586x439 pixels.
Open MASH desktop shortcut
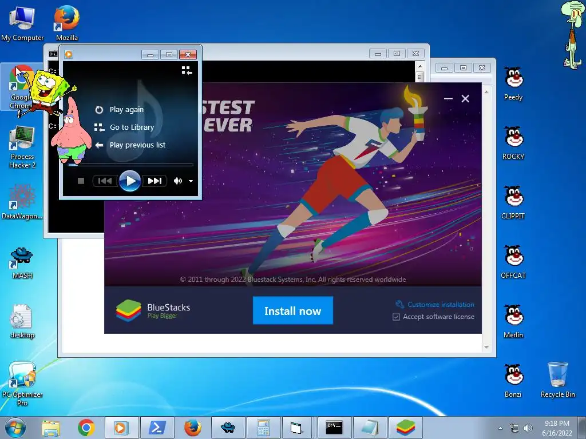tap(22, 262)
